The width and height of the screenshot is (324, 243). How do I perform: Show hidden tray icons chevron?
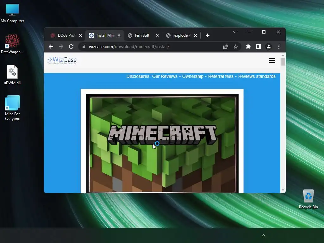click(x=263, y=235)
